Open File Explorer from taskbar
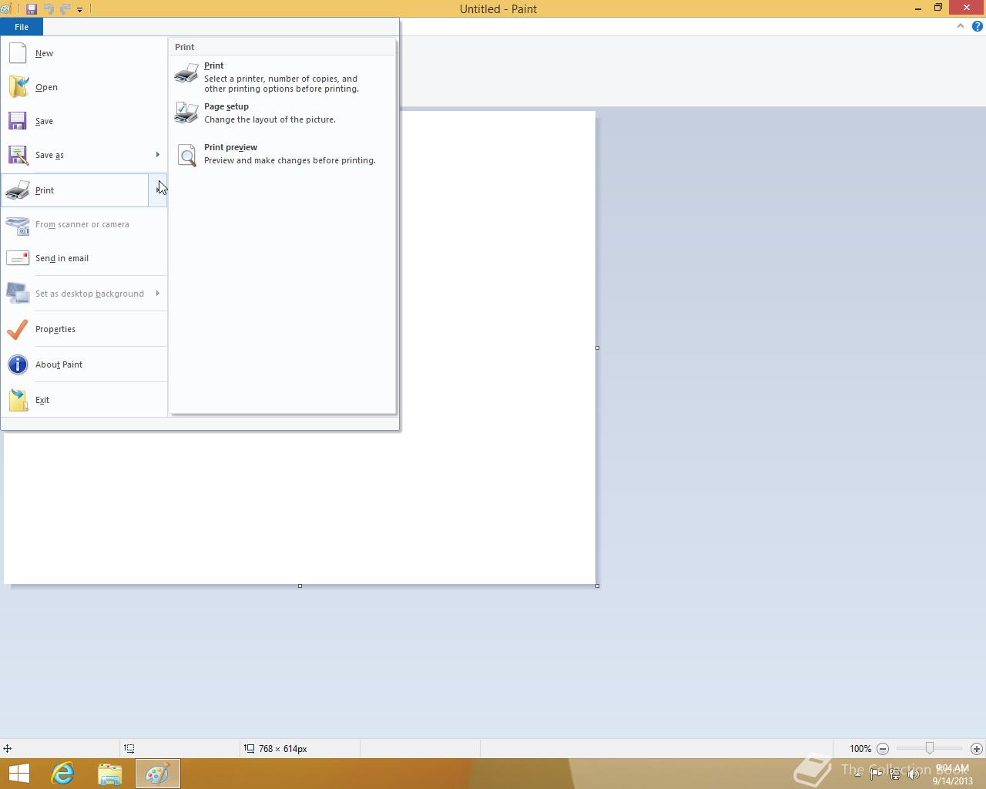 [110, 774]
